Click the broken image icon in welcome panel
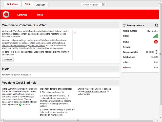162x122 pixels. click(75, 32)
